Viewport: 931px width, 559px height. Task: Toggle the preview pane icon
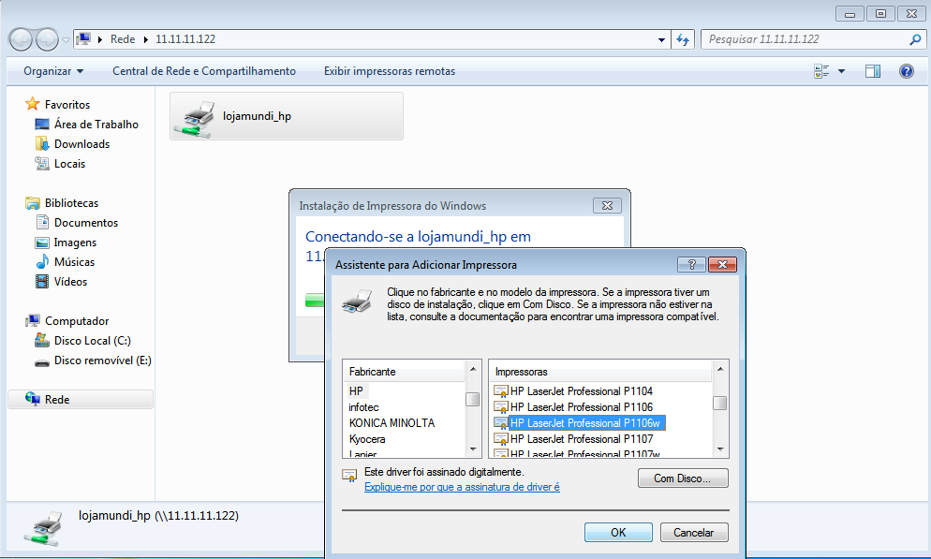pos(873,71)
